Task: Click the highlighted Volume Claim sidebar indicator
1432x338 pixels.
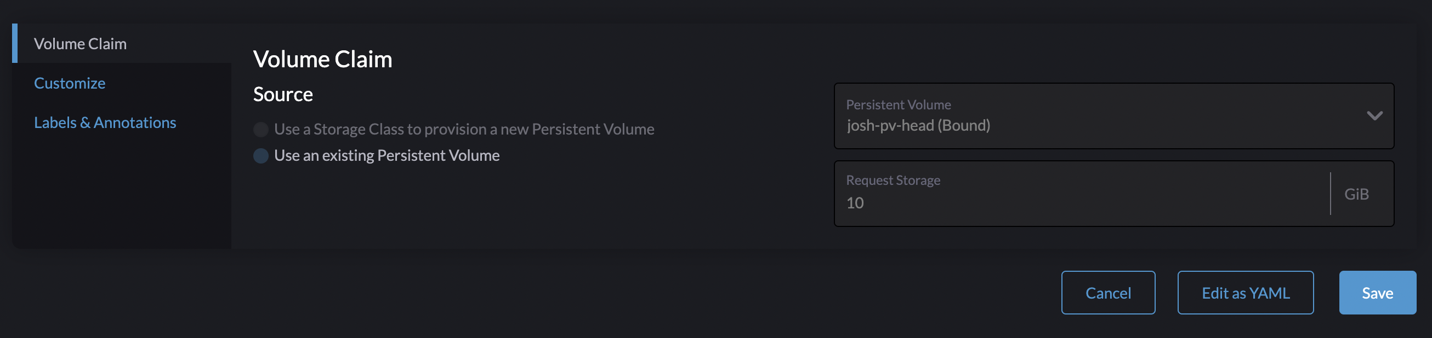Action: [x=15, y=43]
